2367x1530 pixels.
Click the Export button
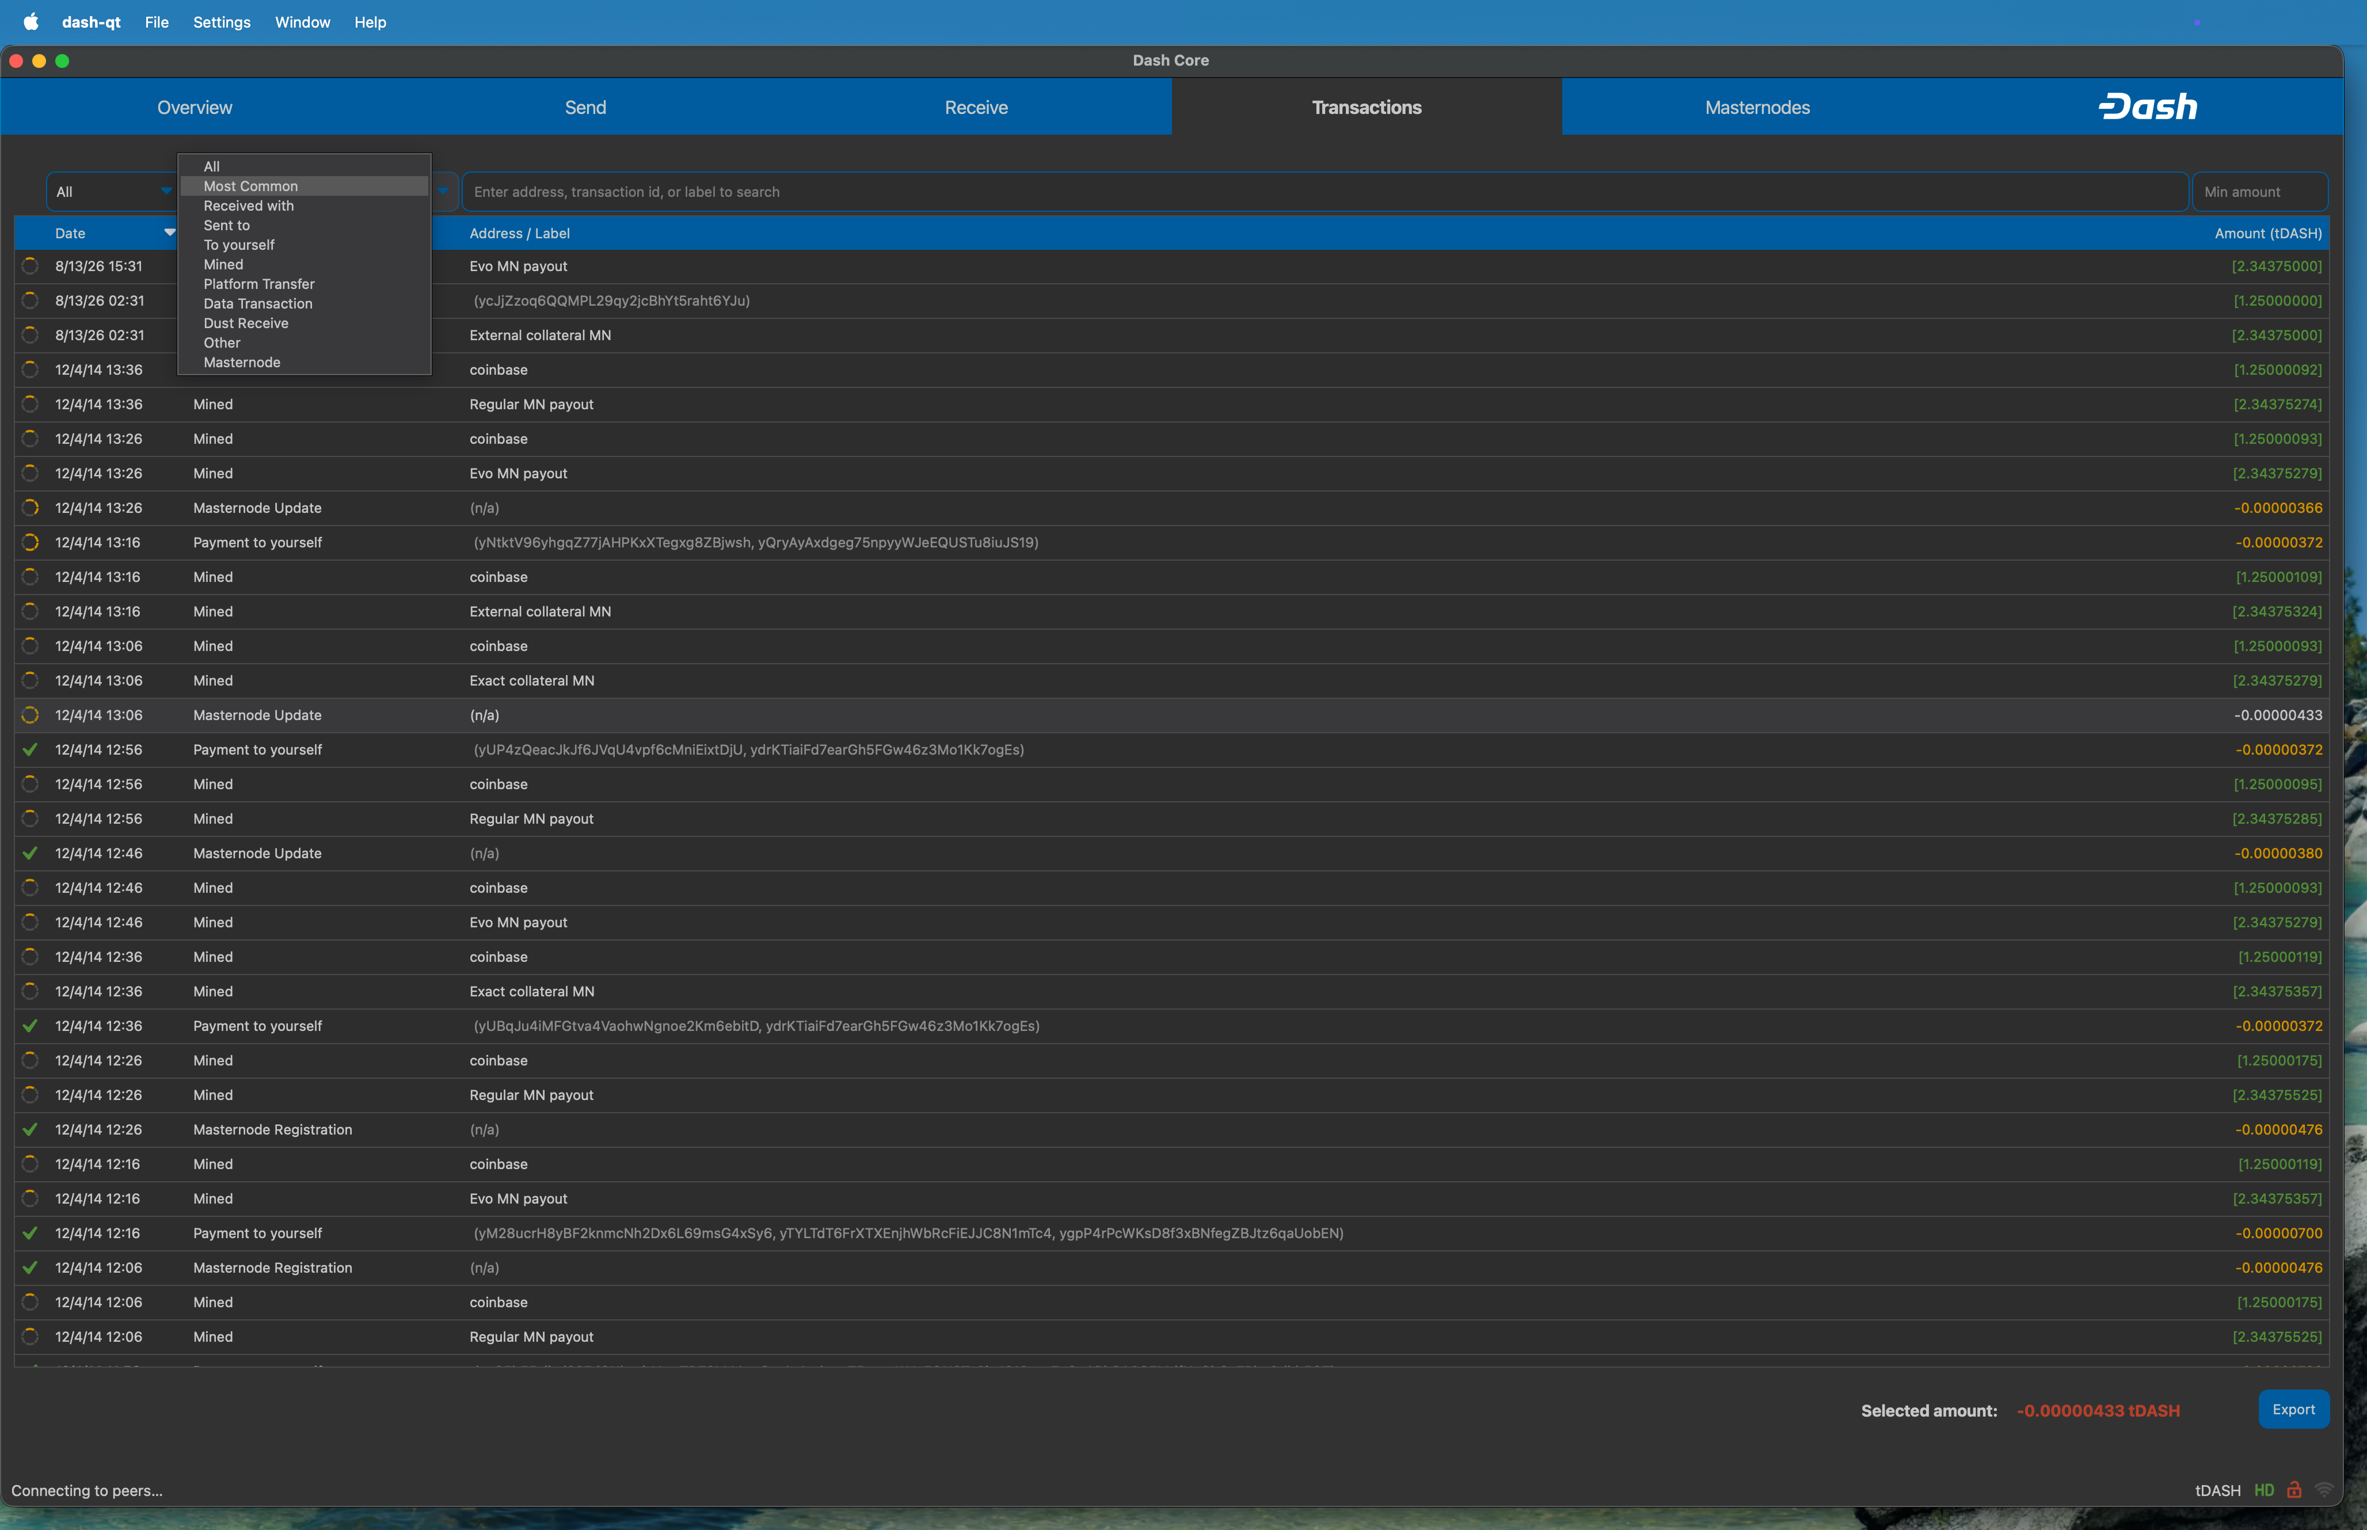tap(2293, 1409)
